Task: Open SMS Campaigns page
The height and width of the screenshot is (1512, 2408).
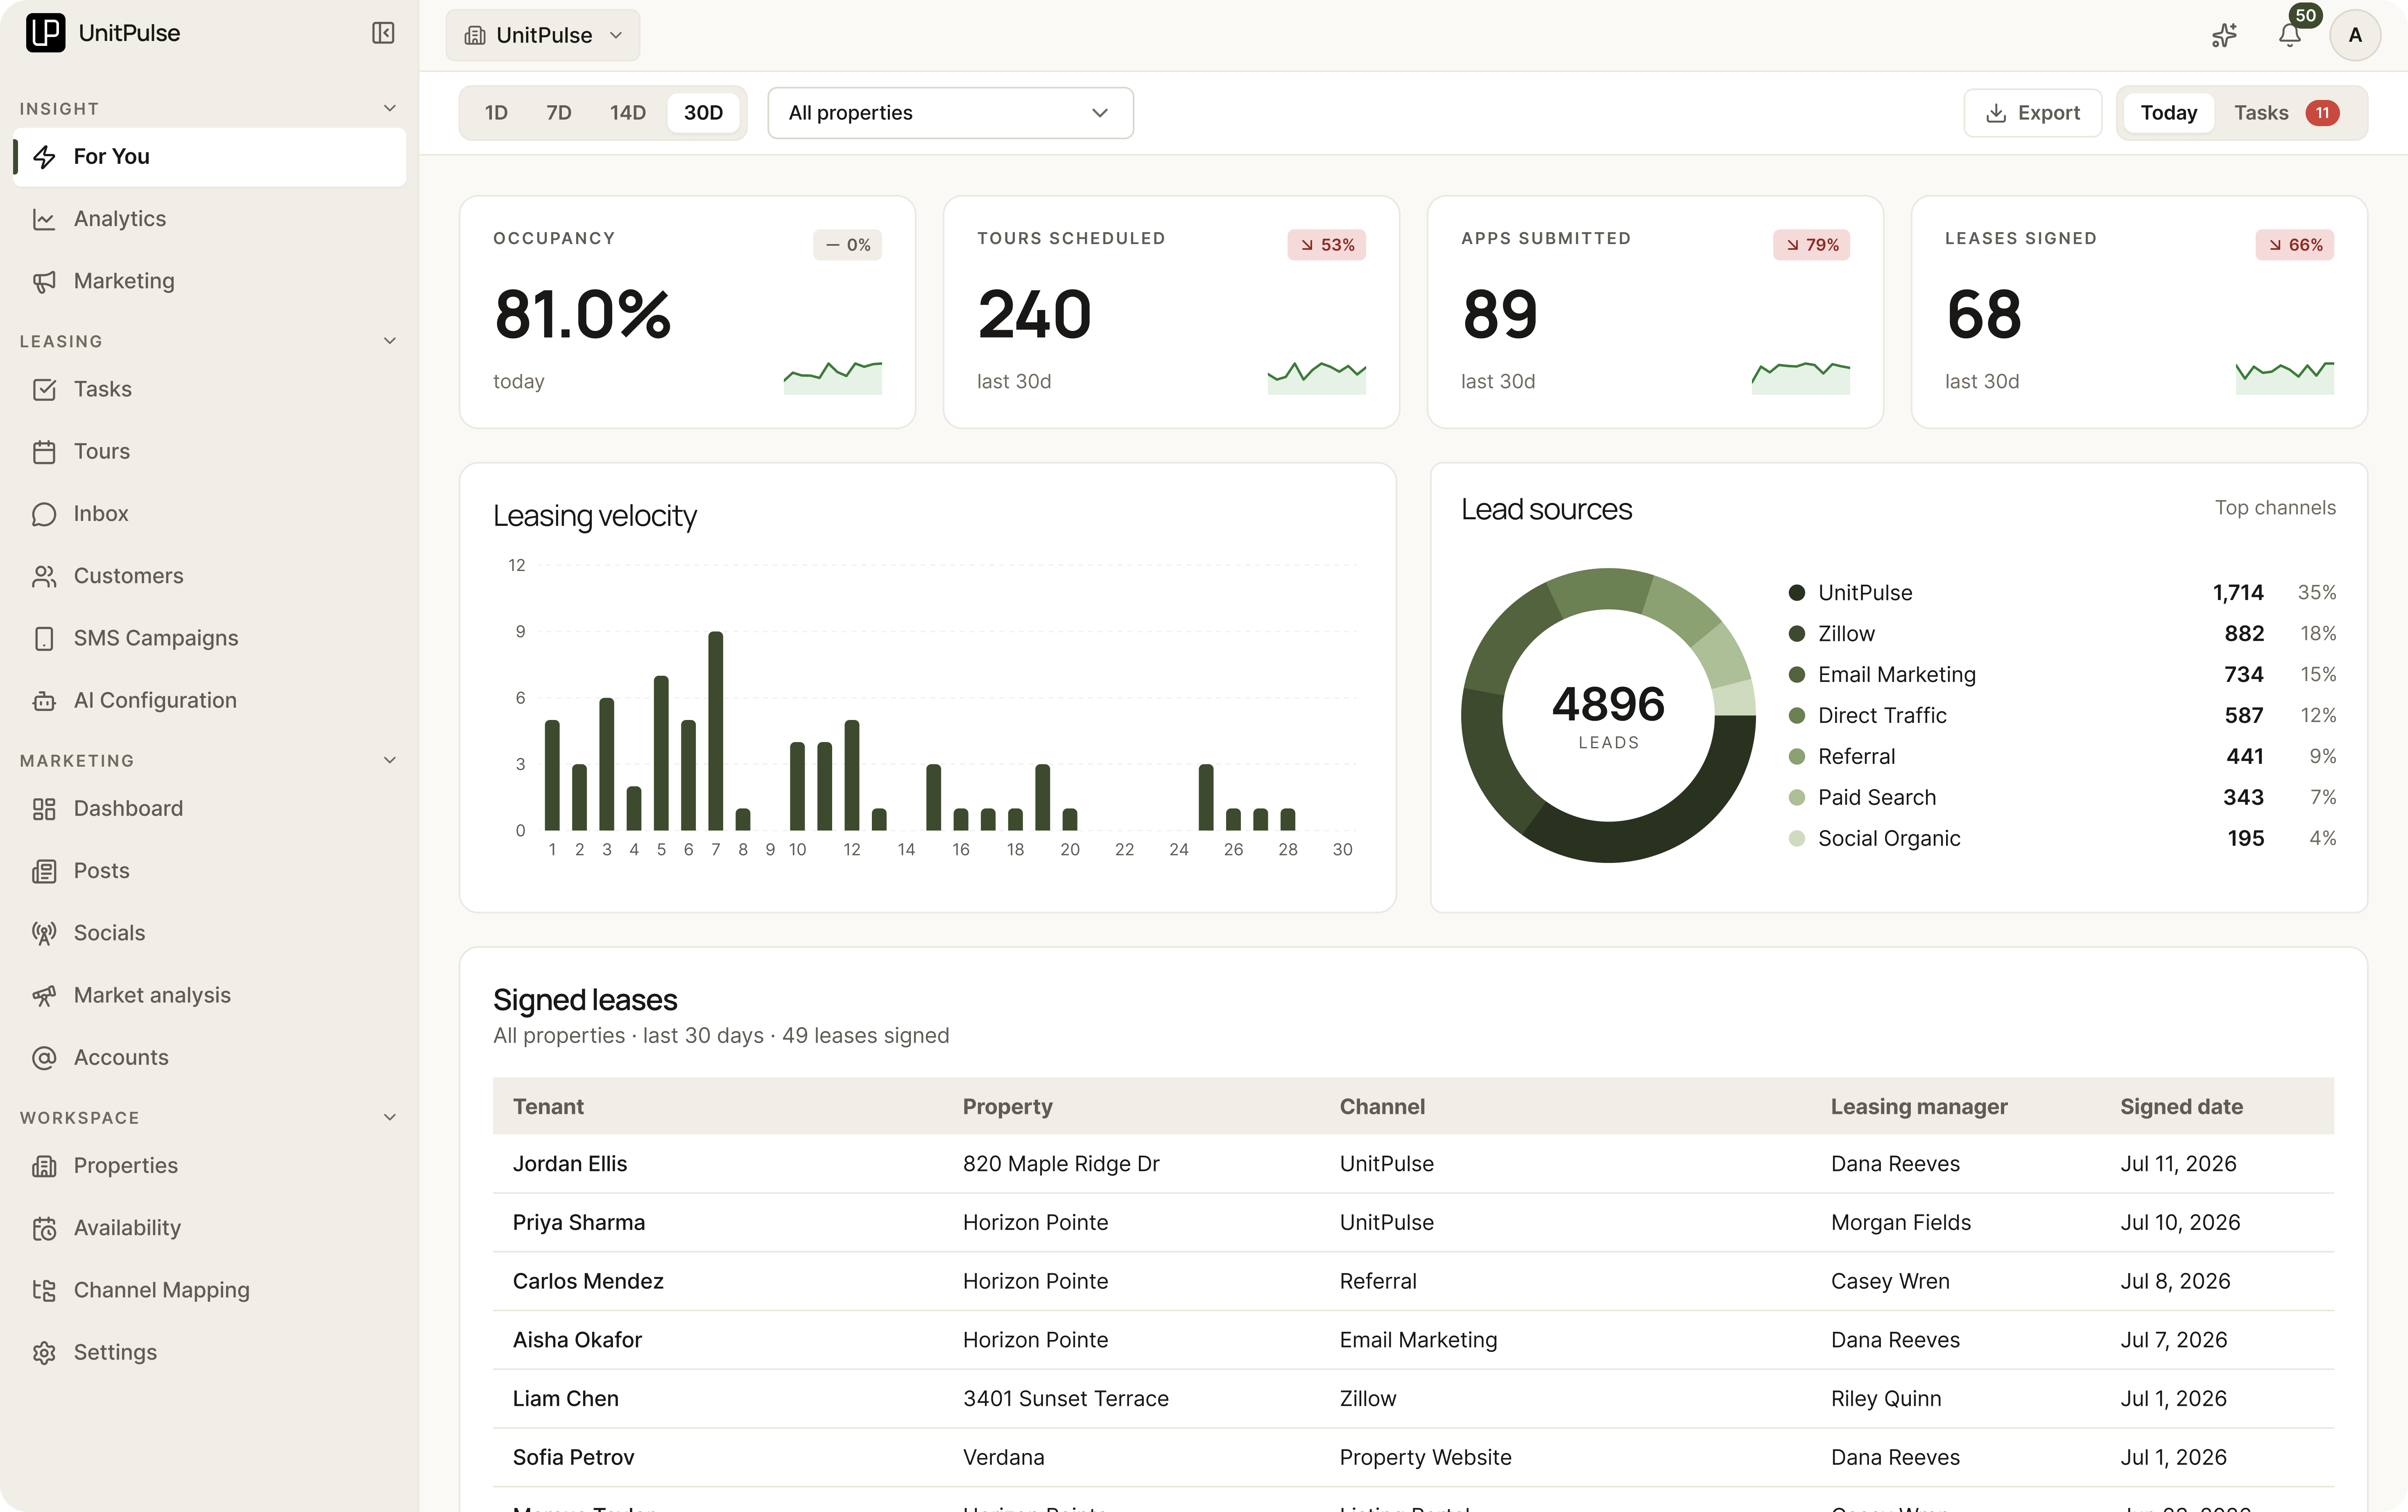Action: point(210,638)
